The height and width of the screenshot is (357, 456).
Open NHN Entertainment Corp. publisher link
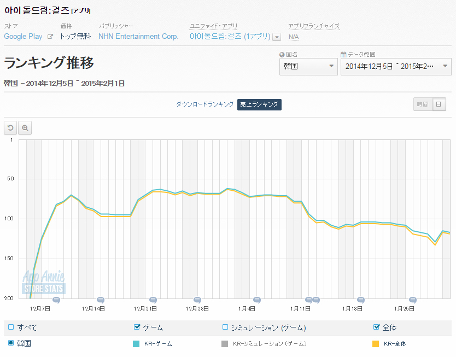[x=138, y=37]
